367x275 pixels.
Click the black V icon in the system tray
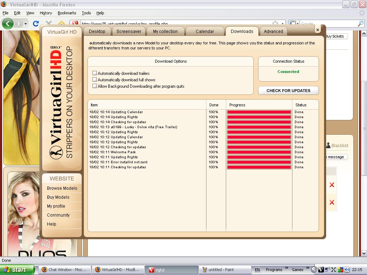click(321, 270)
